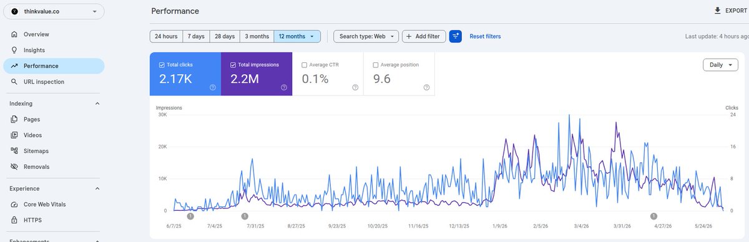The height and width of the screenshot is (242, 749).
Task: Click help icon on Total impressions card
Action: (284, 87)
